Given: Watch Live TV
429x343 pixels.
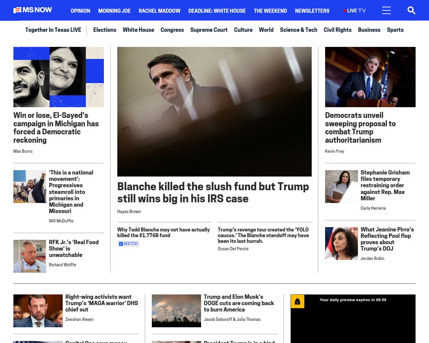Looking at the screenshot, I should 355,11.
